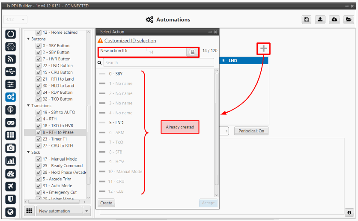Click the lock icon beside New action ID
Screen dimensions: 358x221
point(192,52)
